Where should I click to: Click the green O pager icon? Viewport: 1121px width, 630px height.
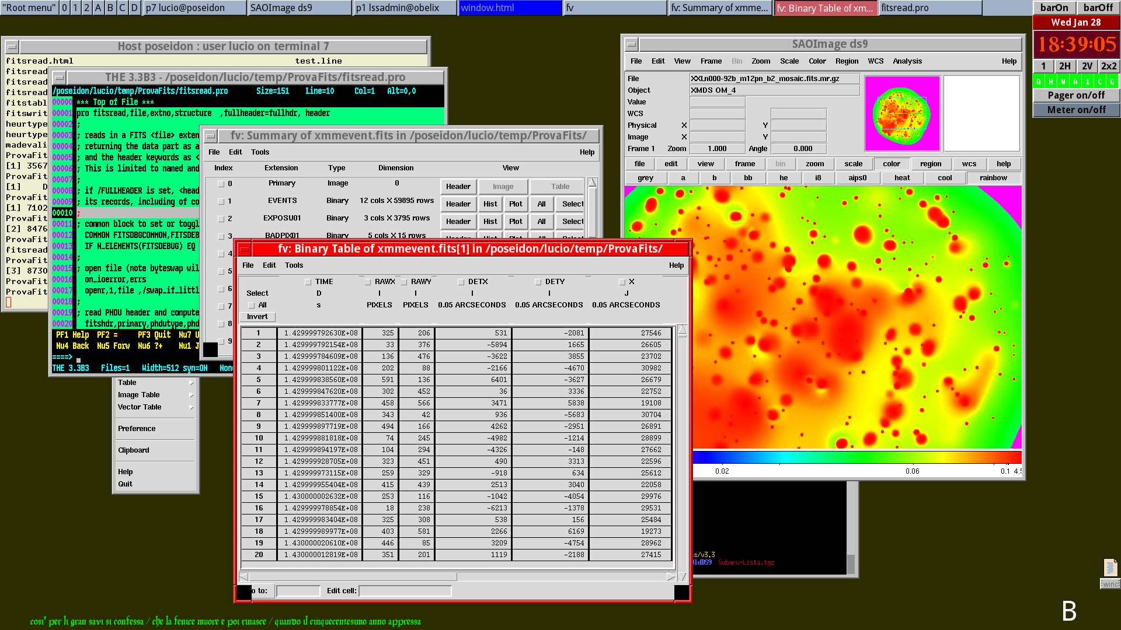coord(1039,82)
